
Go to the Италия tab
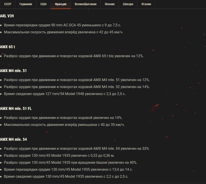pyautogui.click(x=146, y=4)
